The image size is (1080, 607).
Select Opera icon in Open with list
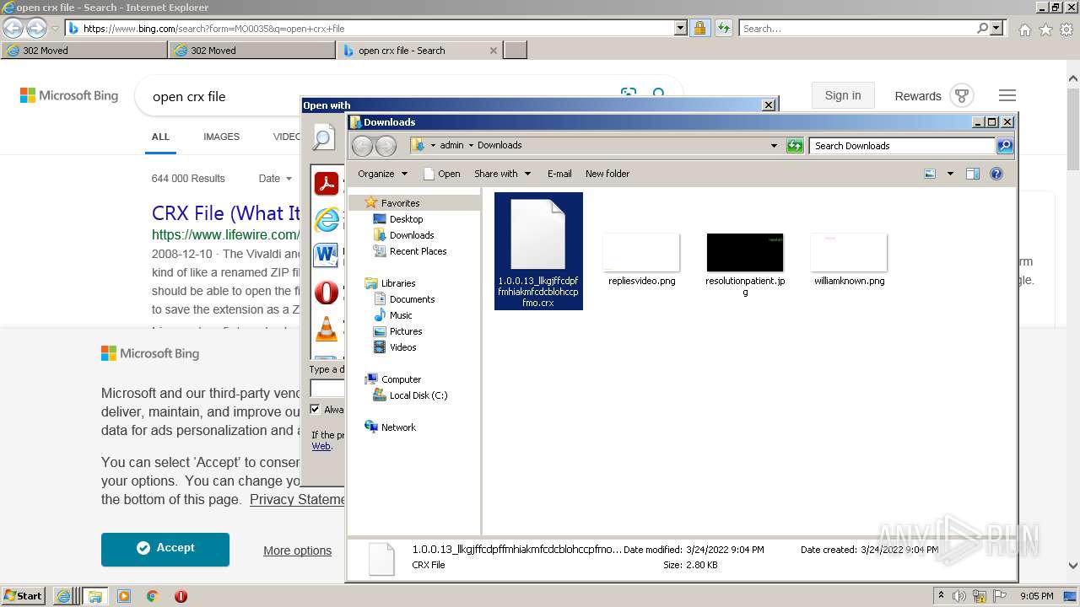point(326,292)
